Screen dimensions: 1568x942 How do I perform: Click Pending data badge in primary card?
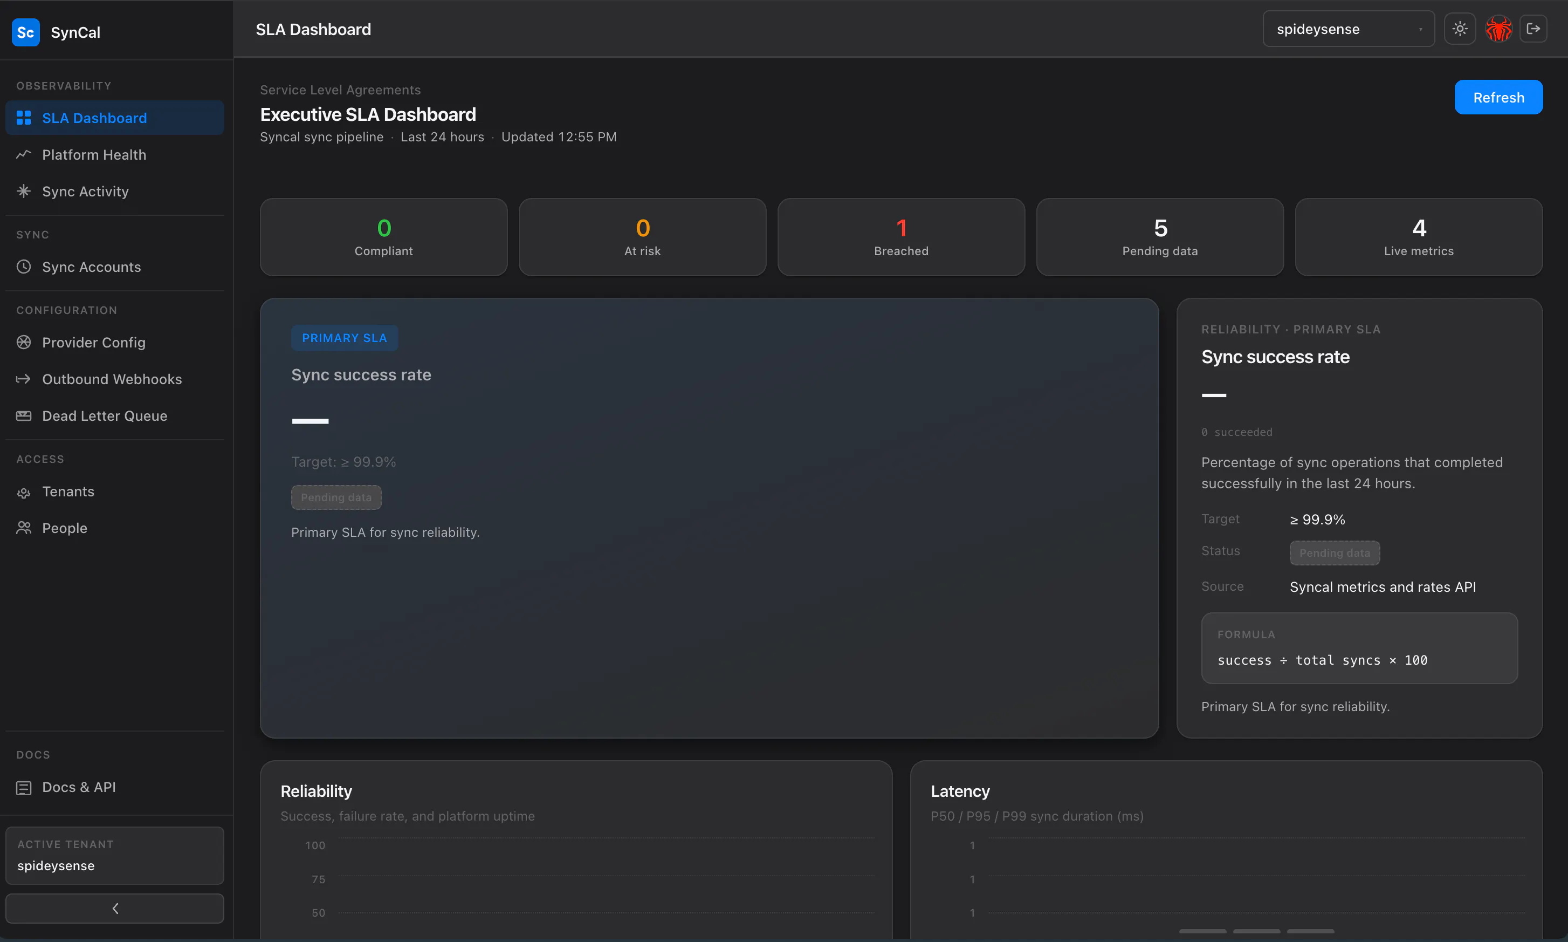coord(336,497)
